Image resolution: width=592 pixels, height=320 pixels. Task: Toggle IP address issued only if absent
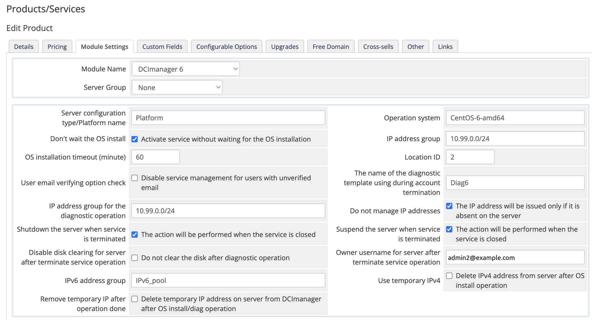(x=449, y=206)
